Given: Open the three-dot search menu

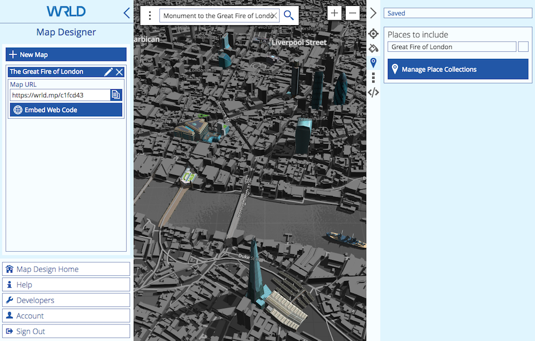Looking at the screenshot, I should [150, 15].
